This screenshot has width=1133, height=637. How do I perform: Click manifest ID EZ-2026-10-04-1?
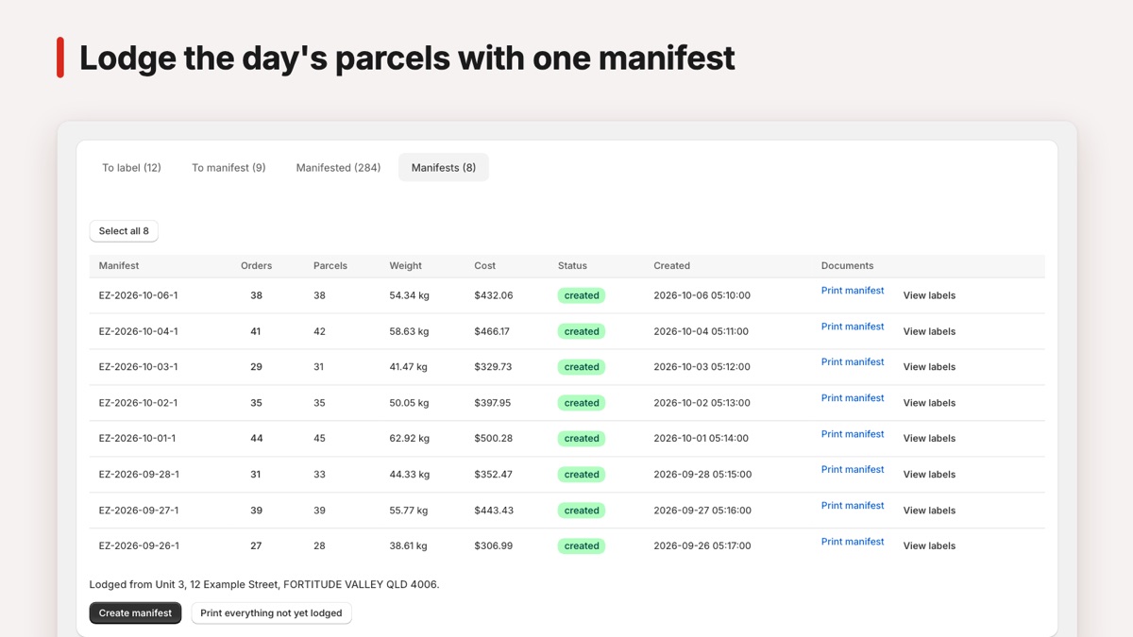click(x=139, y=331)
